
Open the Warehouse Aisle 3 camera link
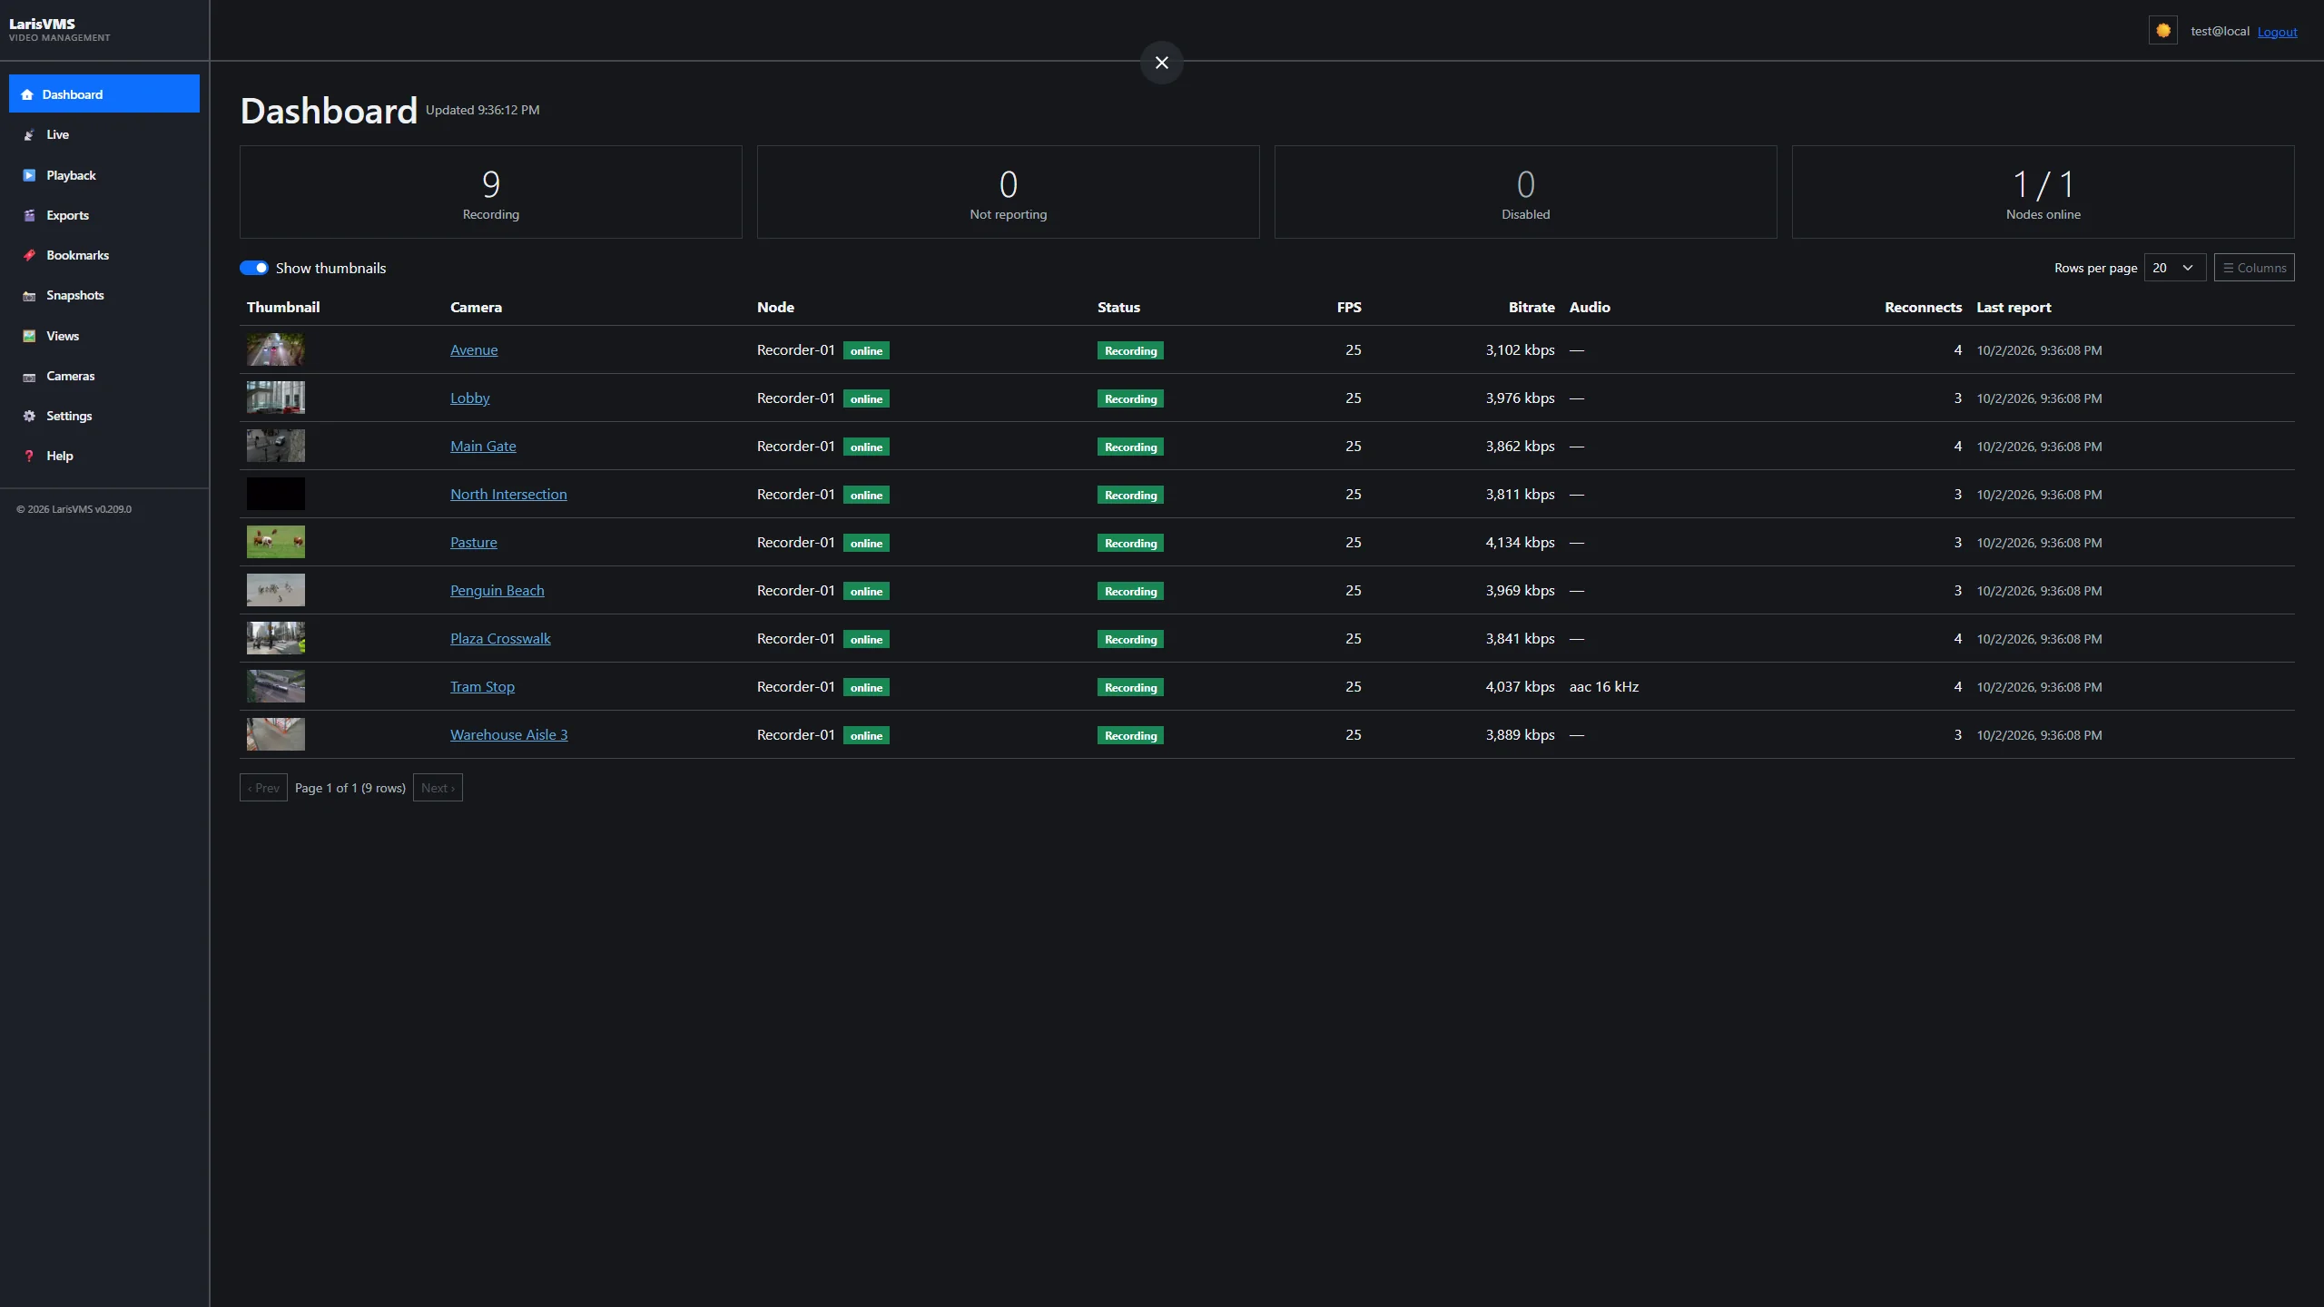click(x=508, y=734)
